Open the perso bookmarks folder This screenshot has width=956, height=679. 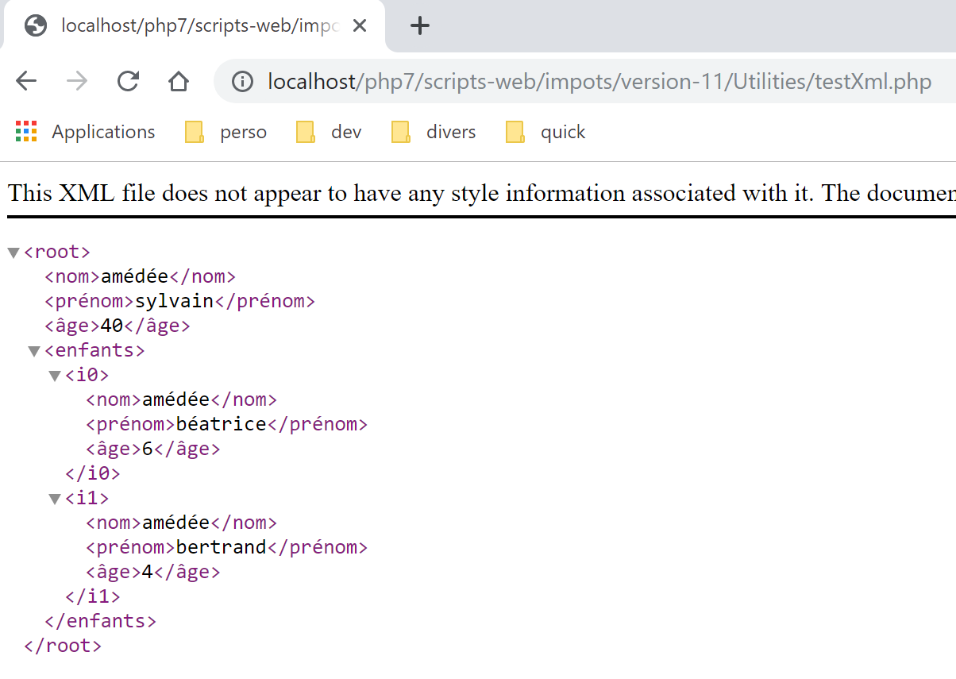[x=226, y=132]
